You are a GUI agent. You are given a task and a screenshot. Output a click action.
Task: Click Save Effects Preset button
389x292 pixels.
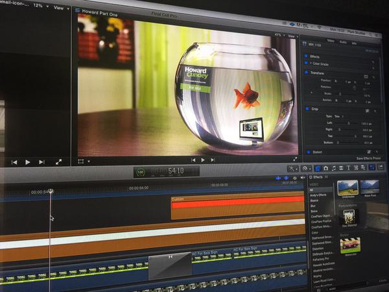tap(368, 158)
